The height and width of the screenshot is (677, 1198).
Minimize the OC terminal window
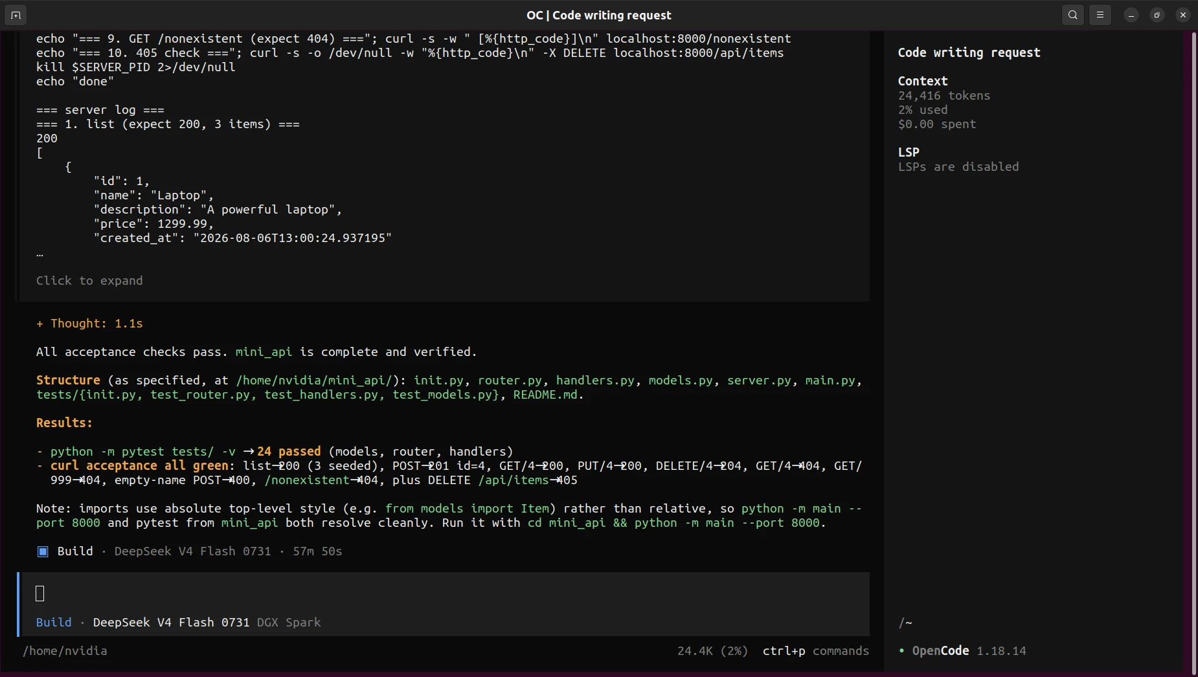pyautogui.click(x=1131, y=15)
